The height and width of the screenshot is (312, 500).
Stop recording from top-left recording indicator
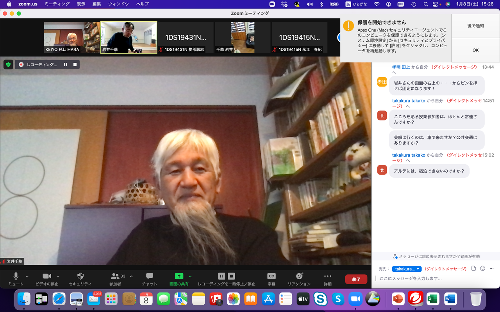(75, 64)
